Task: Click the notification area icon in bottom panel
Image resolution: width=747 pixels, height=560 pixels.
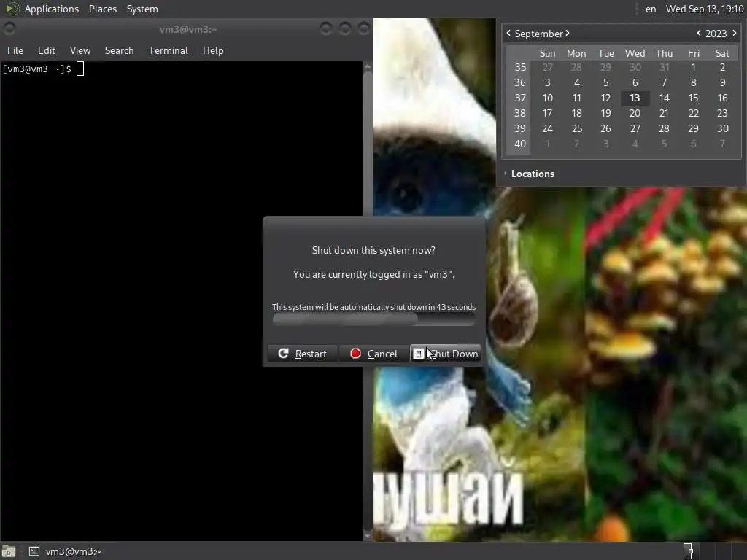Action: click(689, 551)
